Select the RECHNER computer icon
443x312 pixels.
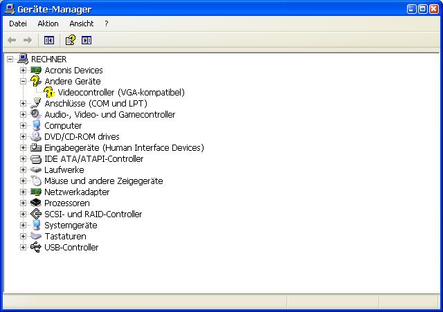click(x=23, y=59)
